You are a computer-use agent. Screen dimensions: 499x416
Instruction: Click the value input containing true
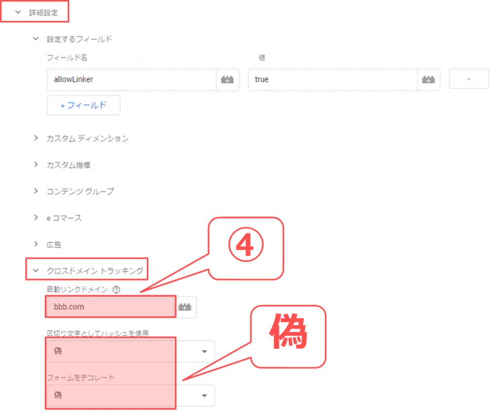(x=332, y=80)
